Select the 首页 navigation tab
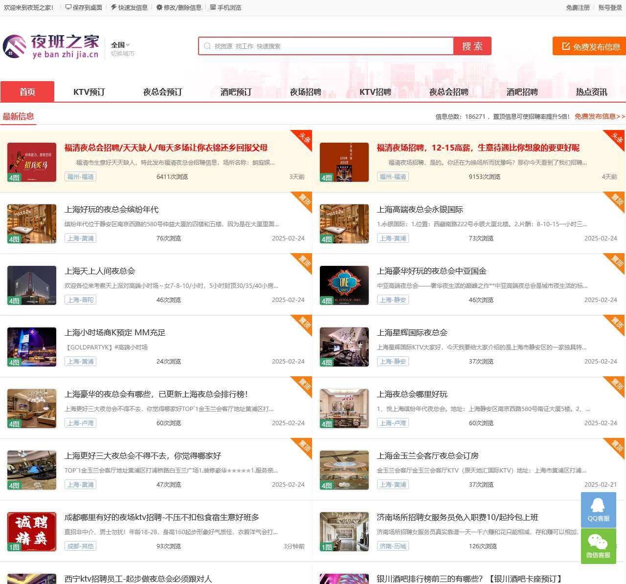Screen dimensions: 626x584 (x=27, y=91)
